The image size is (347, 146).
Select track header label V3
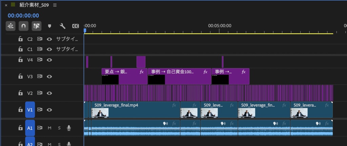[30, 76]
